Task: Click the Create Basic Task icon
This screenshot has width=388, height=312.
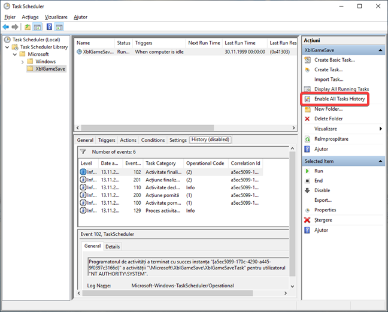Action: point(307,60)
